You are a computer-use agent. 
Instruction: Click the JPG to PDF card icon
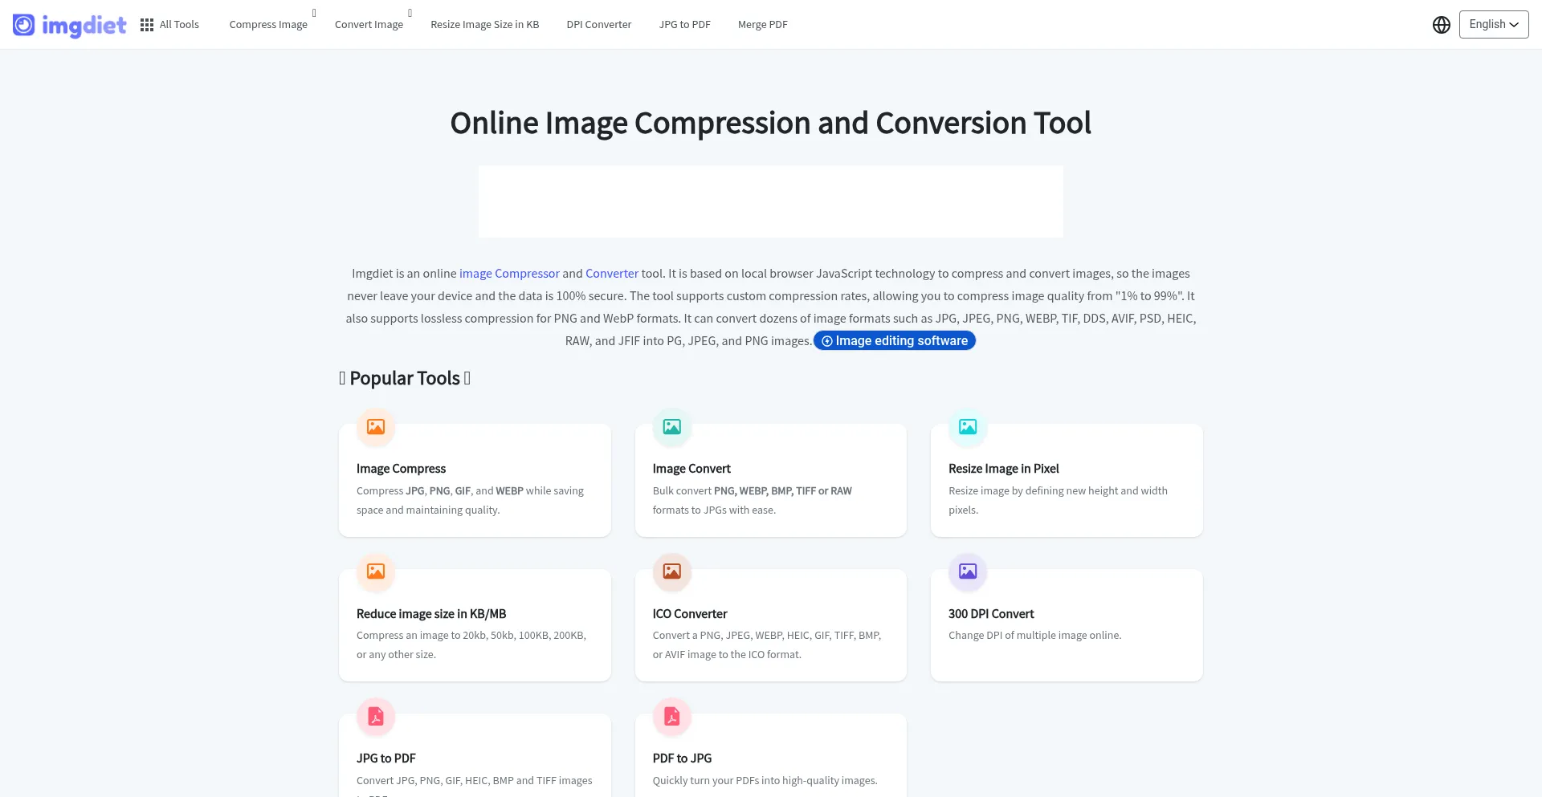pos(376,716)
